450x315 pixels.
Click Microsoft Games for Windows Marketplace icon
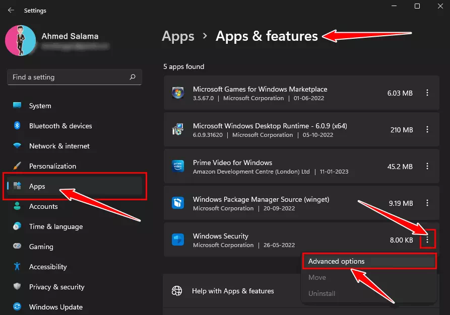(178, 93)
